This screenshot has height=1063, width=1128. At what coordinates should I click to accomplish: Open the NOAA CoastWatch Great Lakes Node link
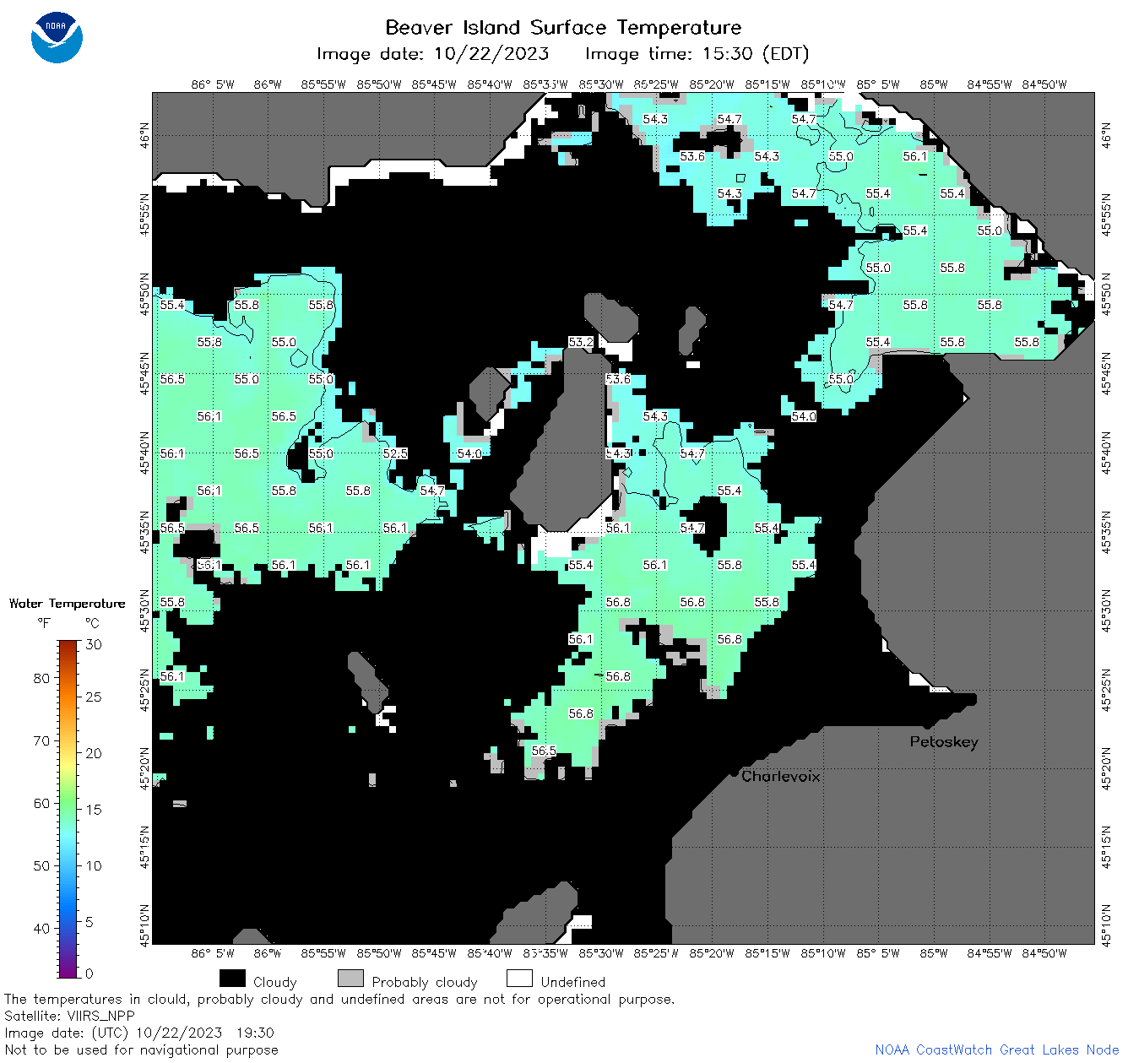tap(997, 1049)
